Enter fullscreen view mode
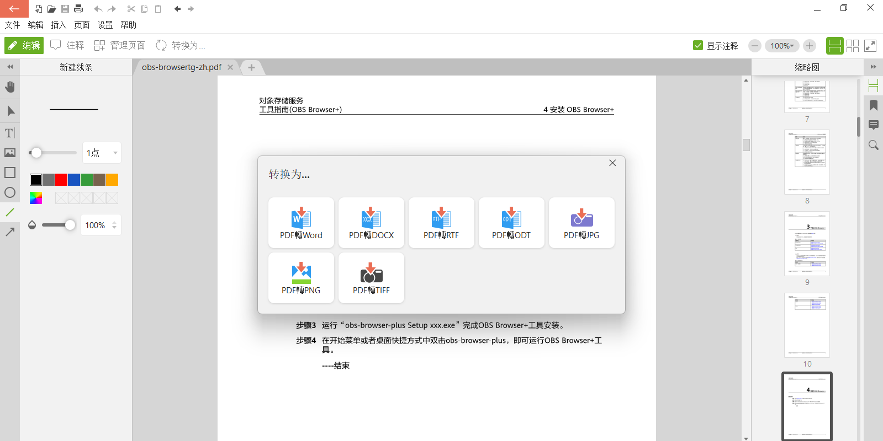The height and width of the screenshot is (441, 883). 870,46
